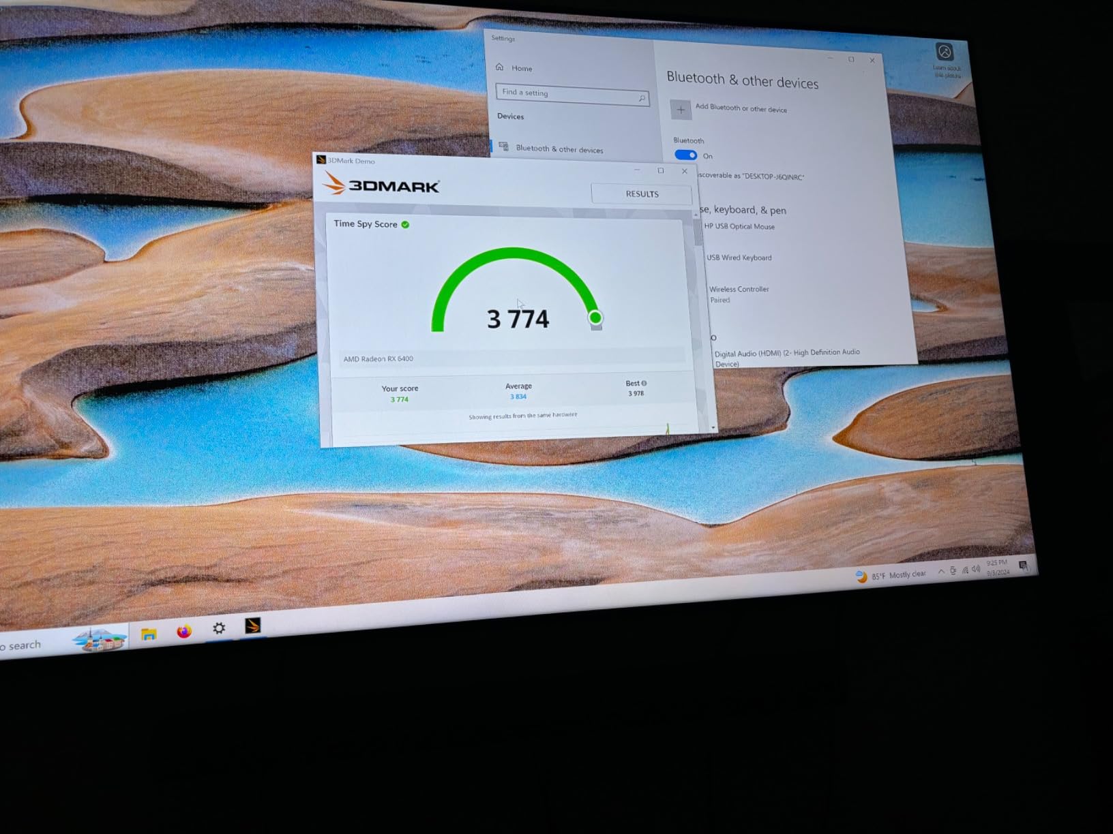Select HP USB Optical Mouse device
The height and width of the screenshot is (834, 1113).
pos(739,226)
